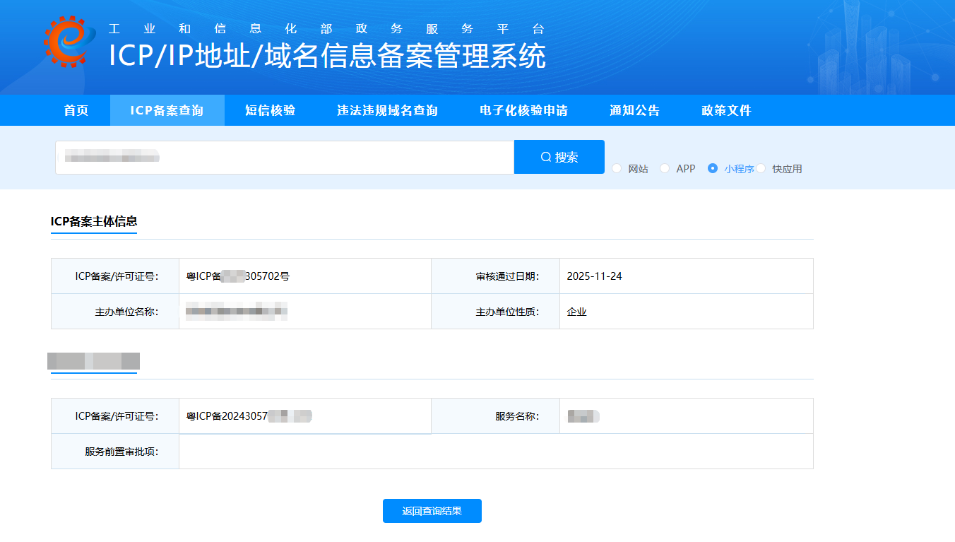Choose the 小程序 radio button
This screenshot has width=955, height=542.
713,168
